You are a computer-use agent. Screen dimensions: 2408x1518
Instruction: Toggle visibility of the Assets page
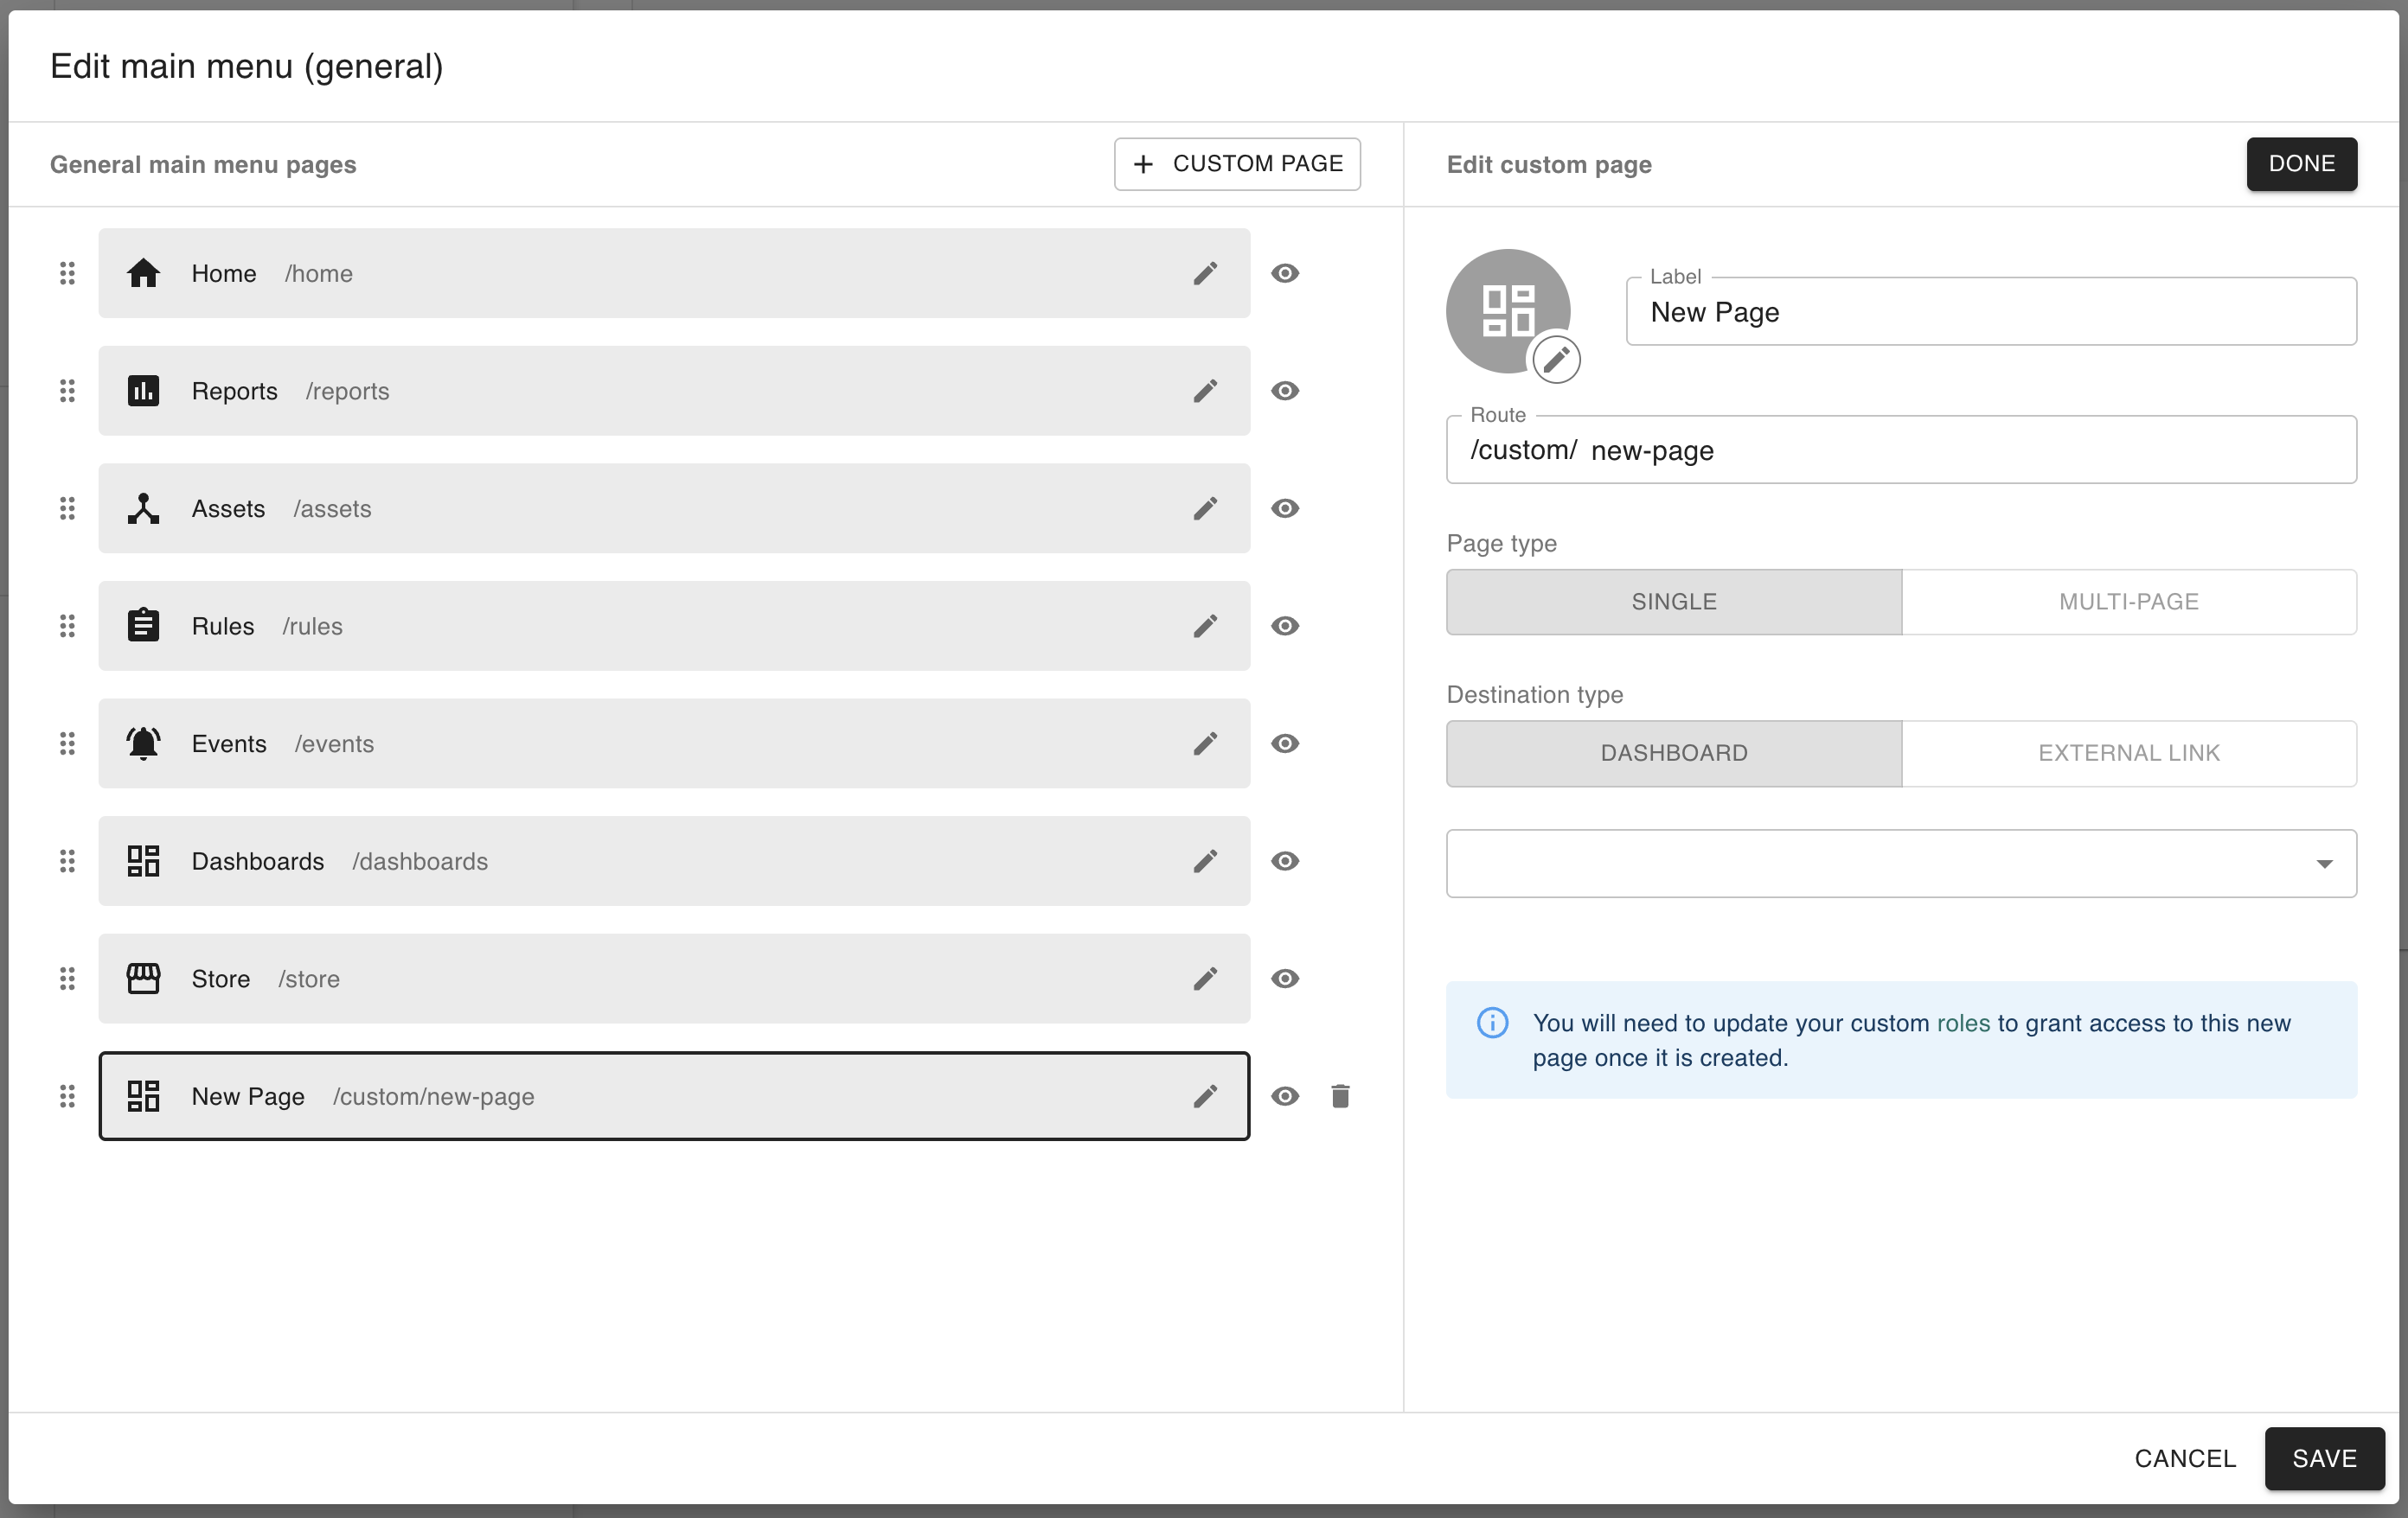[x=1285, y=508]
